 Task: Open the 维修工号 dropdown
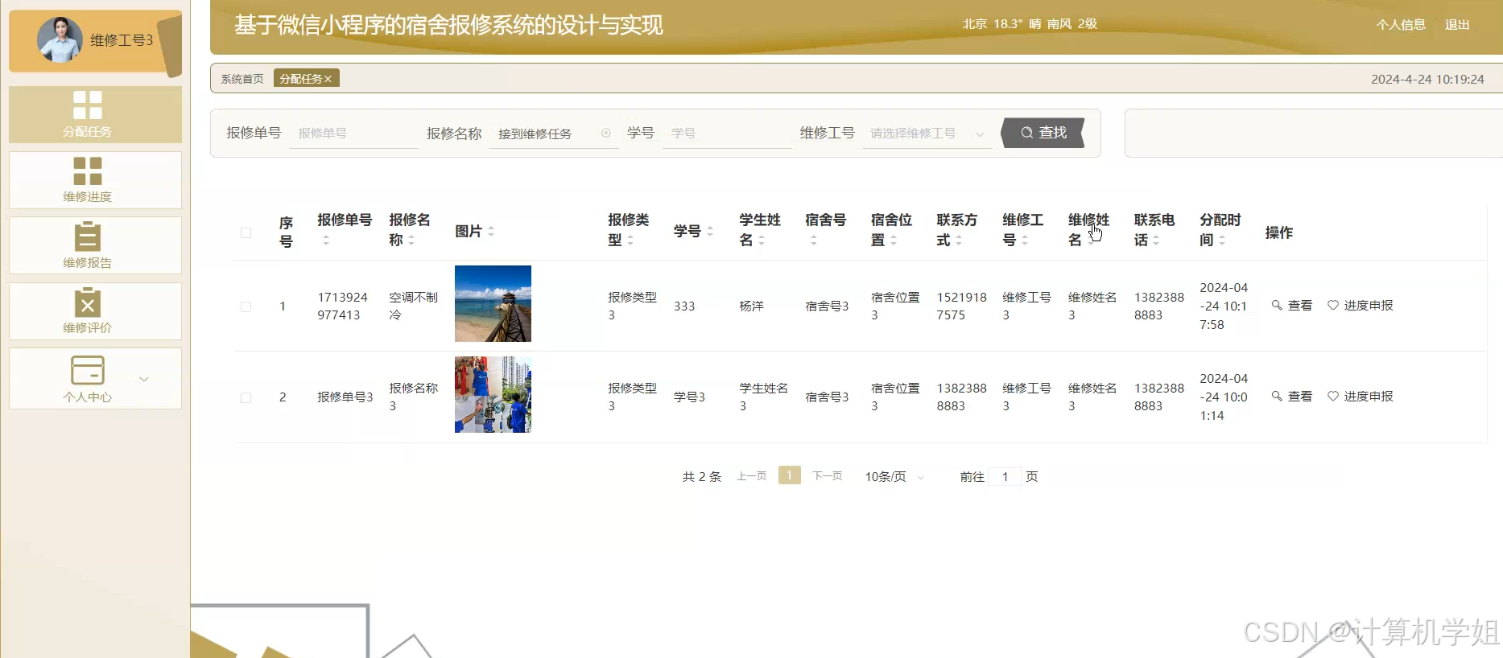(x=927, y=134)
